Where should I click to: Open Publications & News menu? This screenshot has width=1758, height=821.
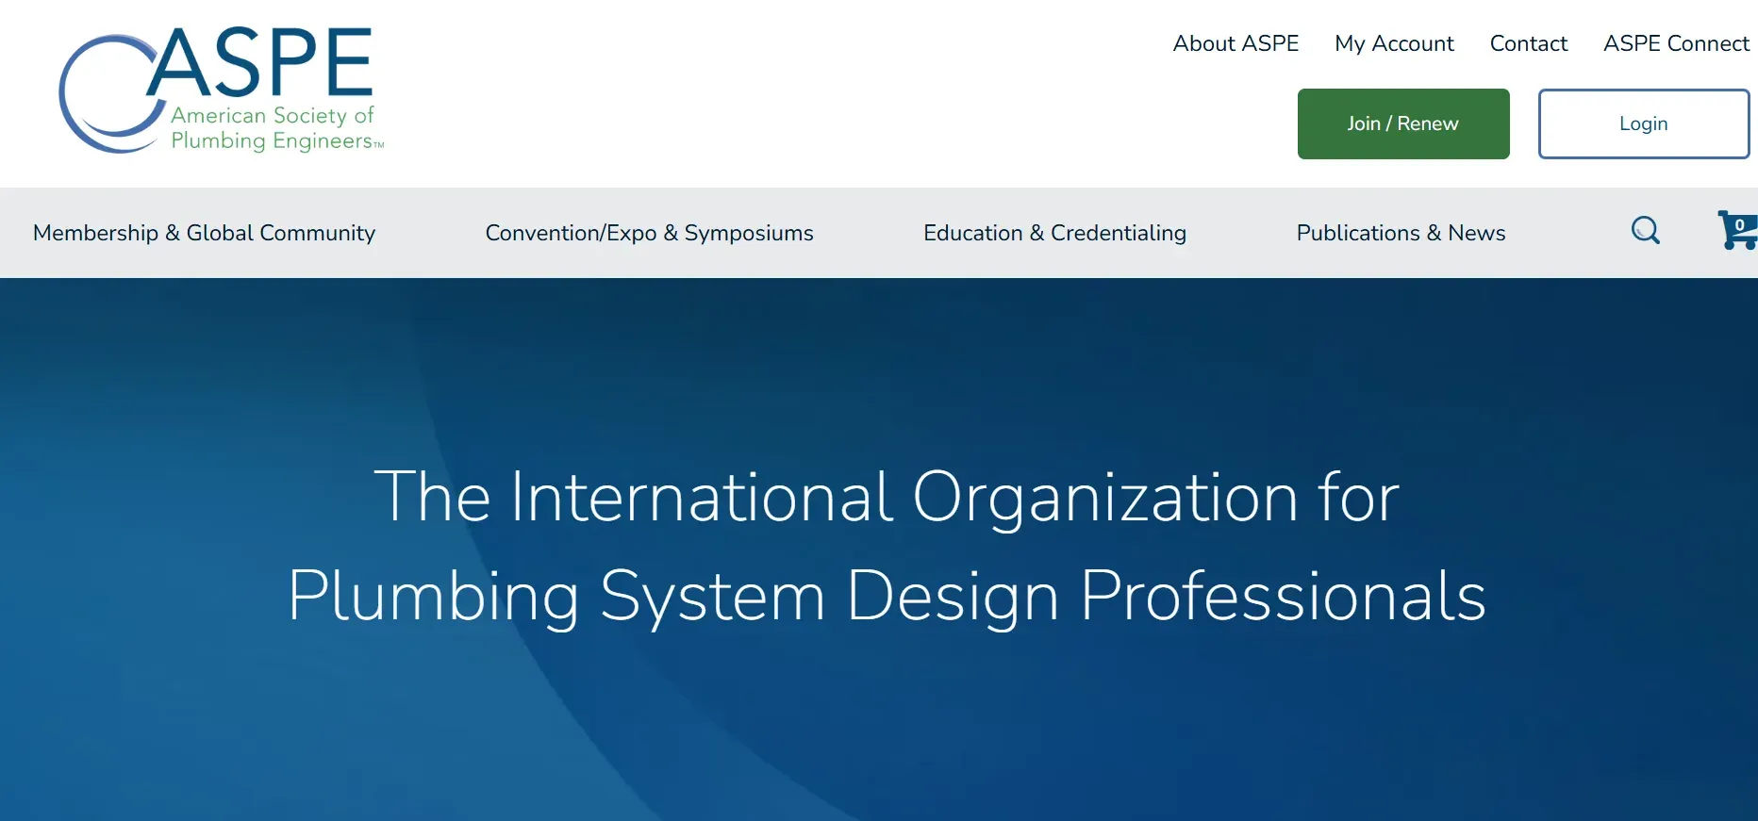pos(1401,233)
